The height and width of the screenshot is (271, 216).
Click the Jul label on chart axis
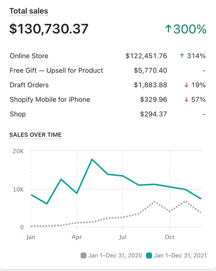point(123,237)
